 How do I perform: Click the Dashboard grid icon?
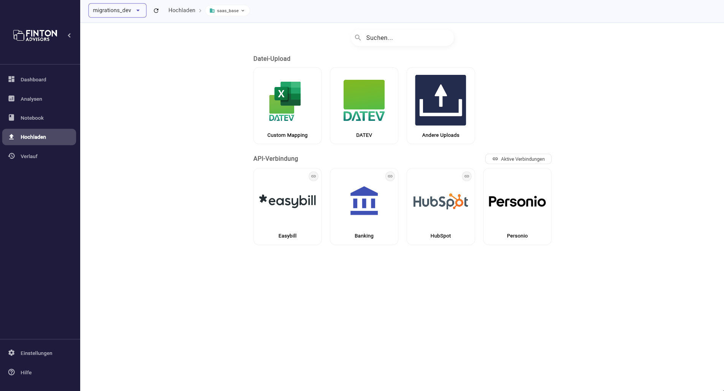[11, 79]
